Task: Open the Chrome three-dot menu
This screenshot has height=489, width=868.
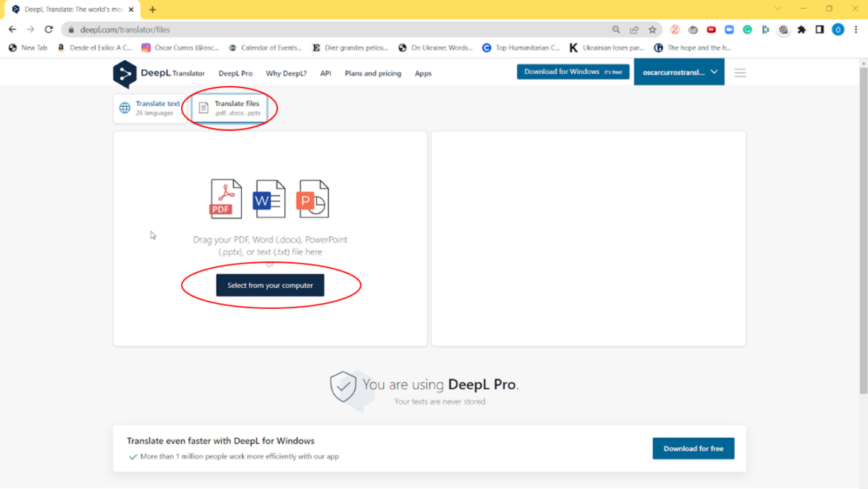Action: 856,30
